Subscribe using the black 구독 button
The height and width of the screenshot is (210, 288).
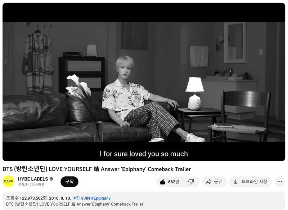pyautogui.click(x=69, y=182)
